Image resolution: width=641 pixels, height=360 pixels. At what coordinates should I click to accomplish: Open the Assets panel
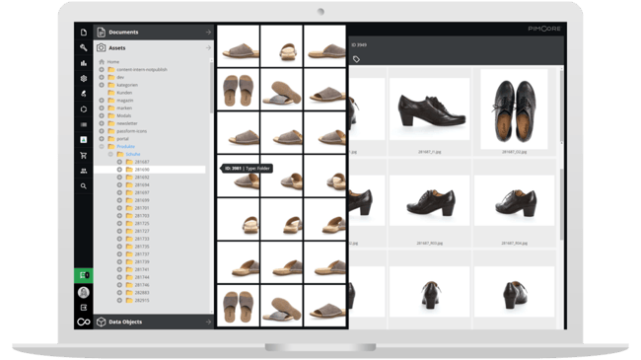pyautogui.click(x=154, y=48)
